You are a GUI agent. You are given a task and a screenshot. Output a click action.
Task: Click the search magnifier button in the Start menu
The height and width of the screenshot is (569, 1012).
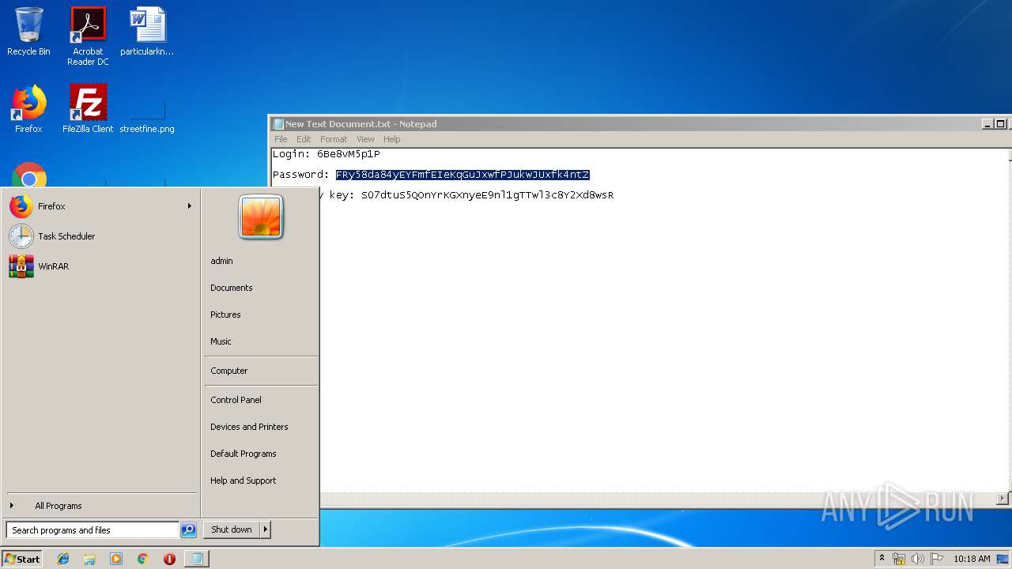pyautogui.click(x=188, y=530)
